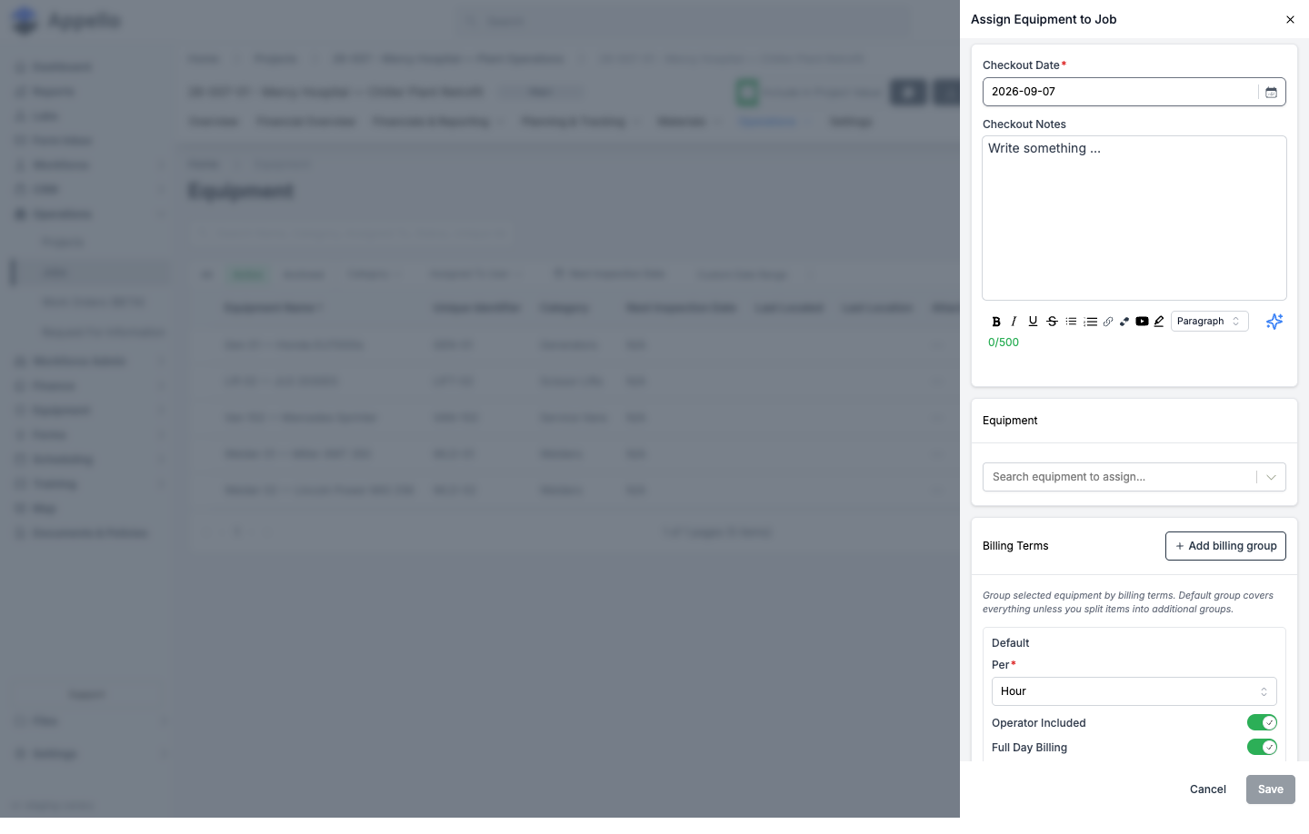Viewport: 1309px width, 834px height.
Task: Click the Billing Terms heading
Action: point(1015,546)
